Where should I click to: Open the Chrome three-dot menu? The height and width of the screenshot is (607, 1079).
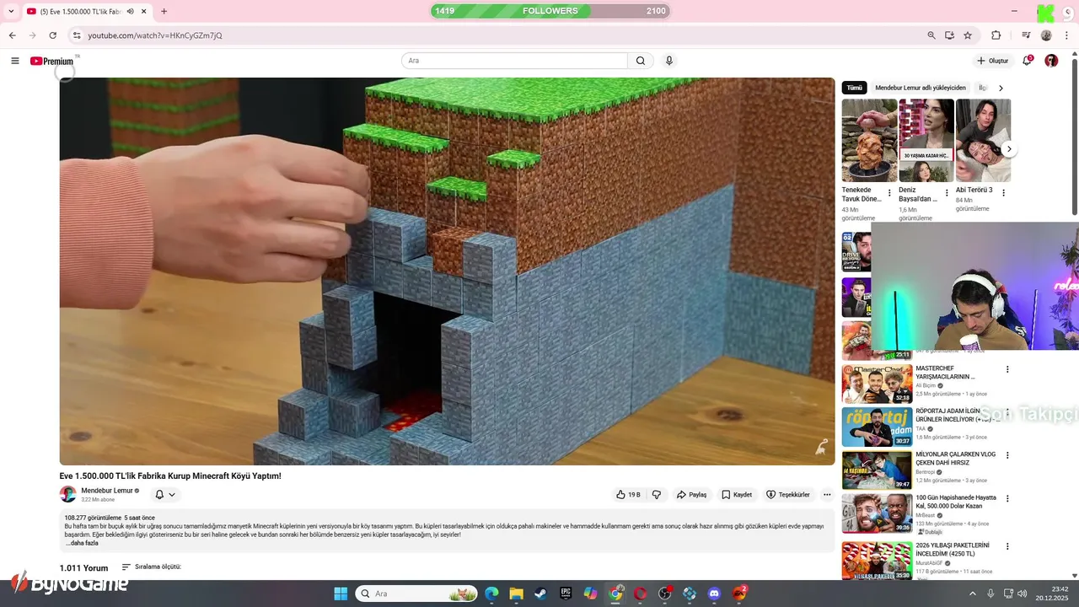[1066, 35]
